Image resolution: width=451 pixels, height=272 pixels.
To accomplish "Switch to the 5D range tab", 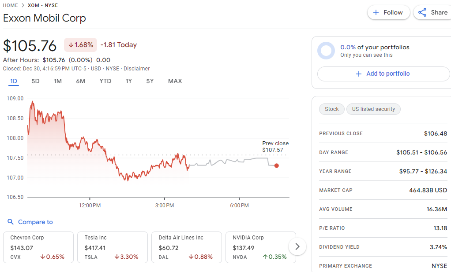I will click(35, 81).
